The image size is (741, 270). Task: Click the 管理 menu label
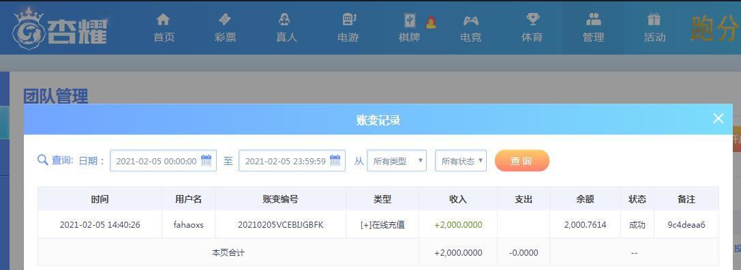point(594,37)
